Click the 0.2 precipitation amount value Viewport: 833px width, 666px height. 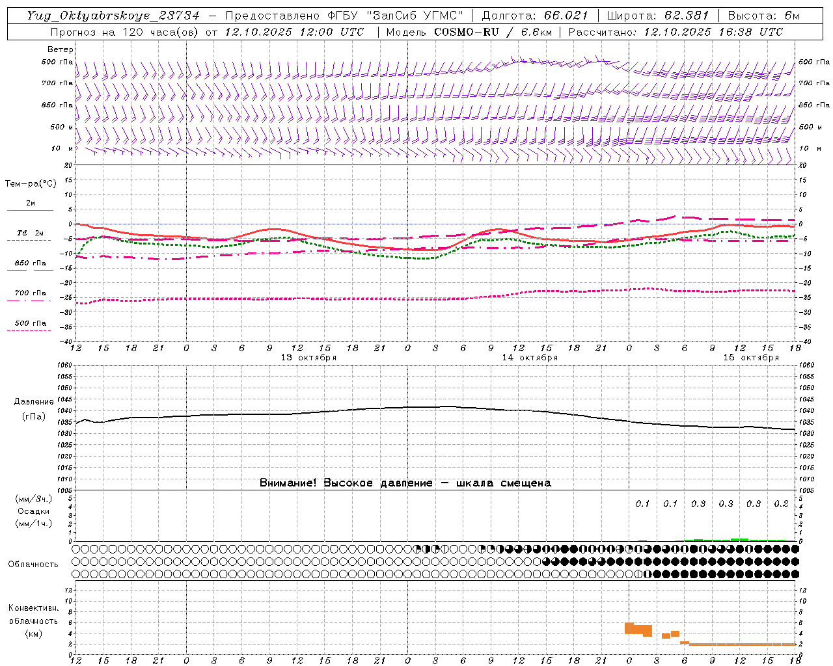coord(782,503)
